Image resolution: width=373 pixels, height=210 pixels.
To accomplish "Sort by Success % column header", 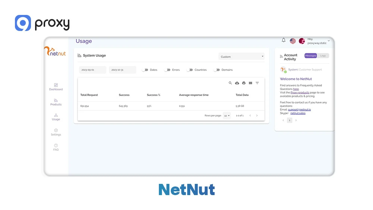I will 153,95.
